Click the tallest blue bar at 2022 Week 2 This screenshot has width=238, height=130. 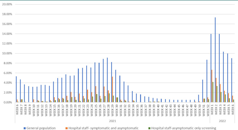point(215,60)
